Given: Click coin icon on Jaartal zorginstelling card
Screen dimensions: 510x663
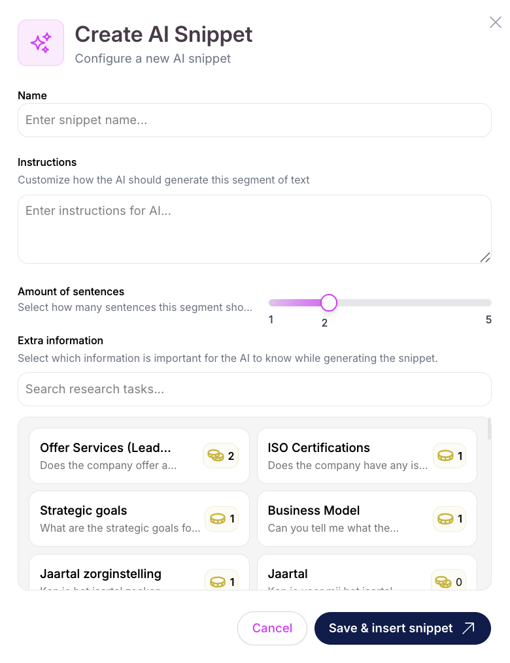Looking at the screenshot, I should tap(218, 582).
